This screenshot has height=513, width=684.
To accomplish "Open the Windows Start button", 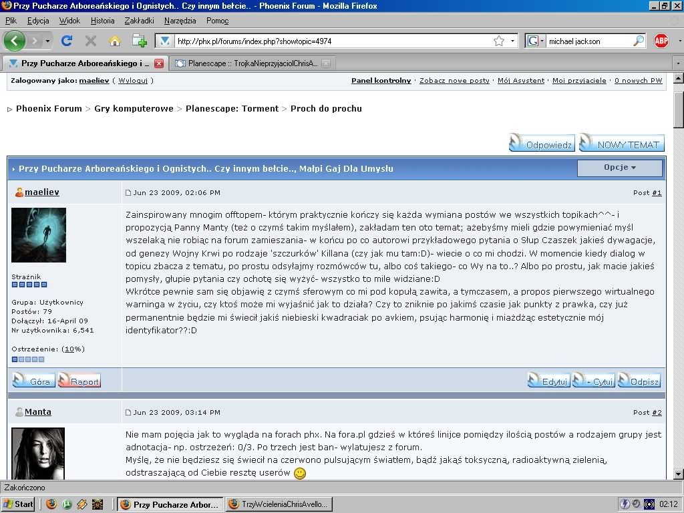I will (18, 504).
